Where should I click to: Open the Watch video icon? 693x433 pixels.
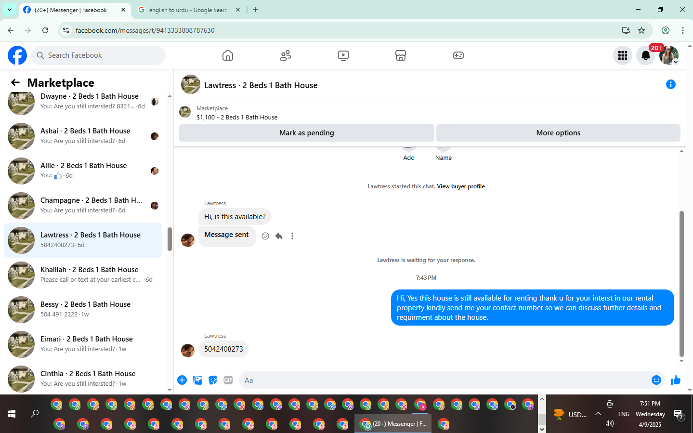[x=343, y=55]
